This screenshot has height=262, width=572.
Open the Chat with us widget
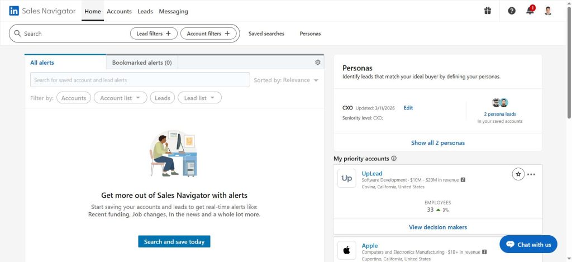[528, 245]
